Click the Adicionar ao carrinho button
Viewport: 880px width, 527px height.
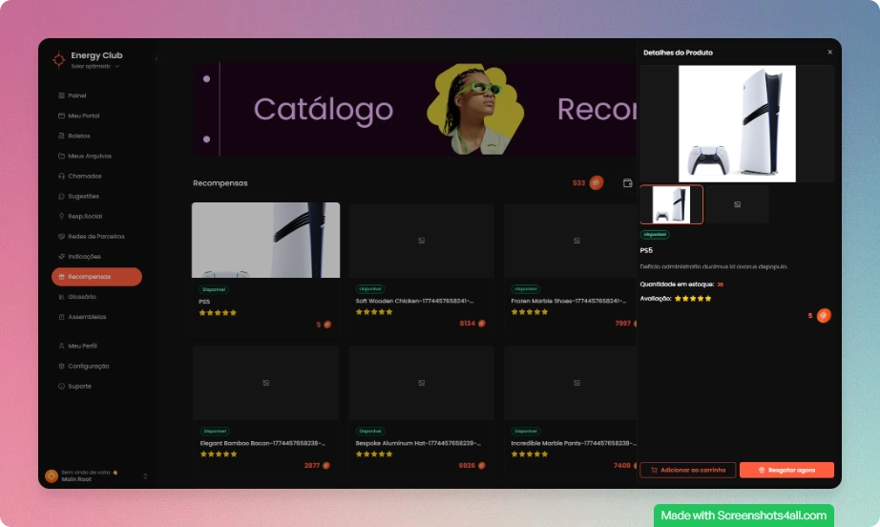687,470
